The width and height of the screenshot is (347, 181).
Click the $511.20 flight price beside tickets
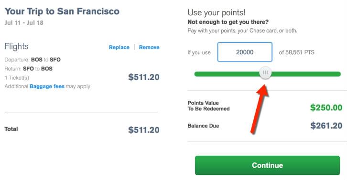[144, 77]
